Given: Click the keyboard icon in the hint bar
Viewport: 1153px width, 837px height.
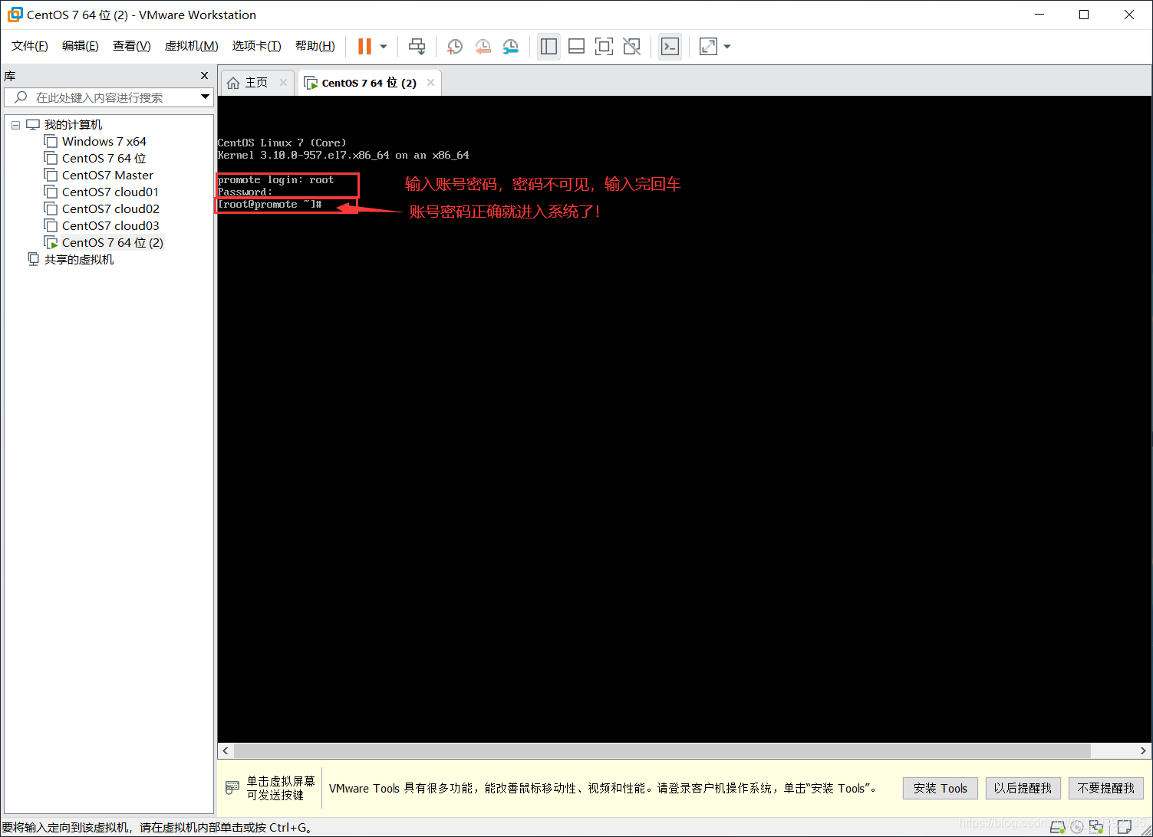Looking at the screenshot, I should point(232,788).
